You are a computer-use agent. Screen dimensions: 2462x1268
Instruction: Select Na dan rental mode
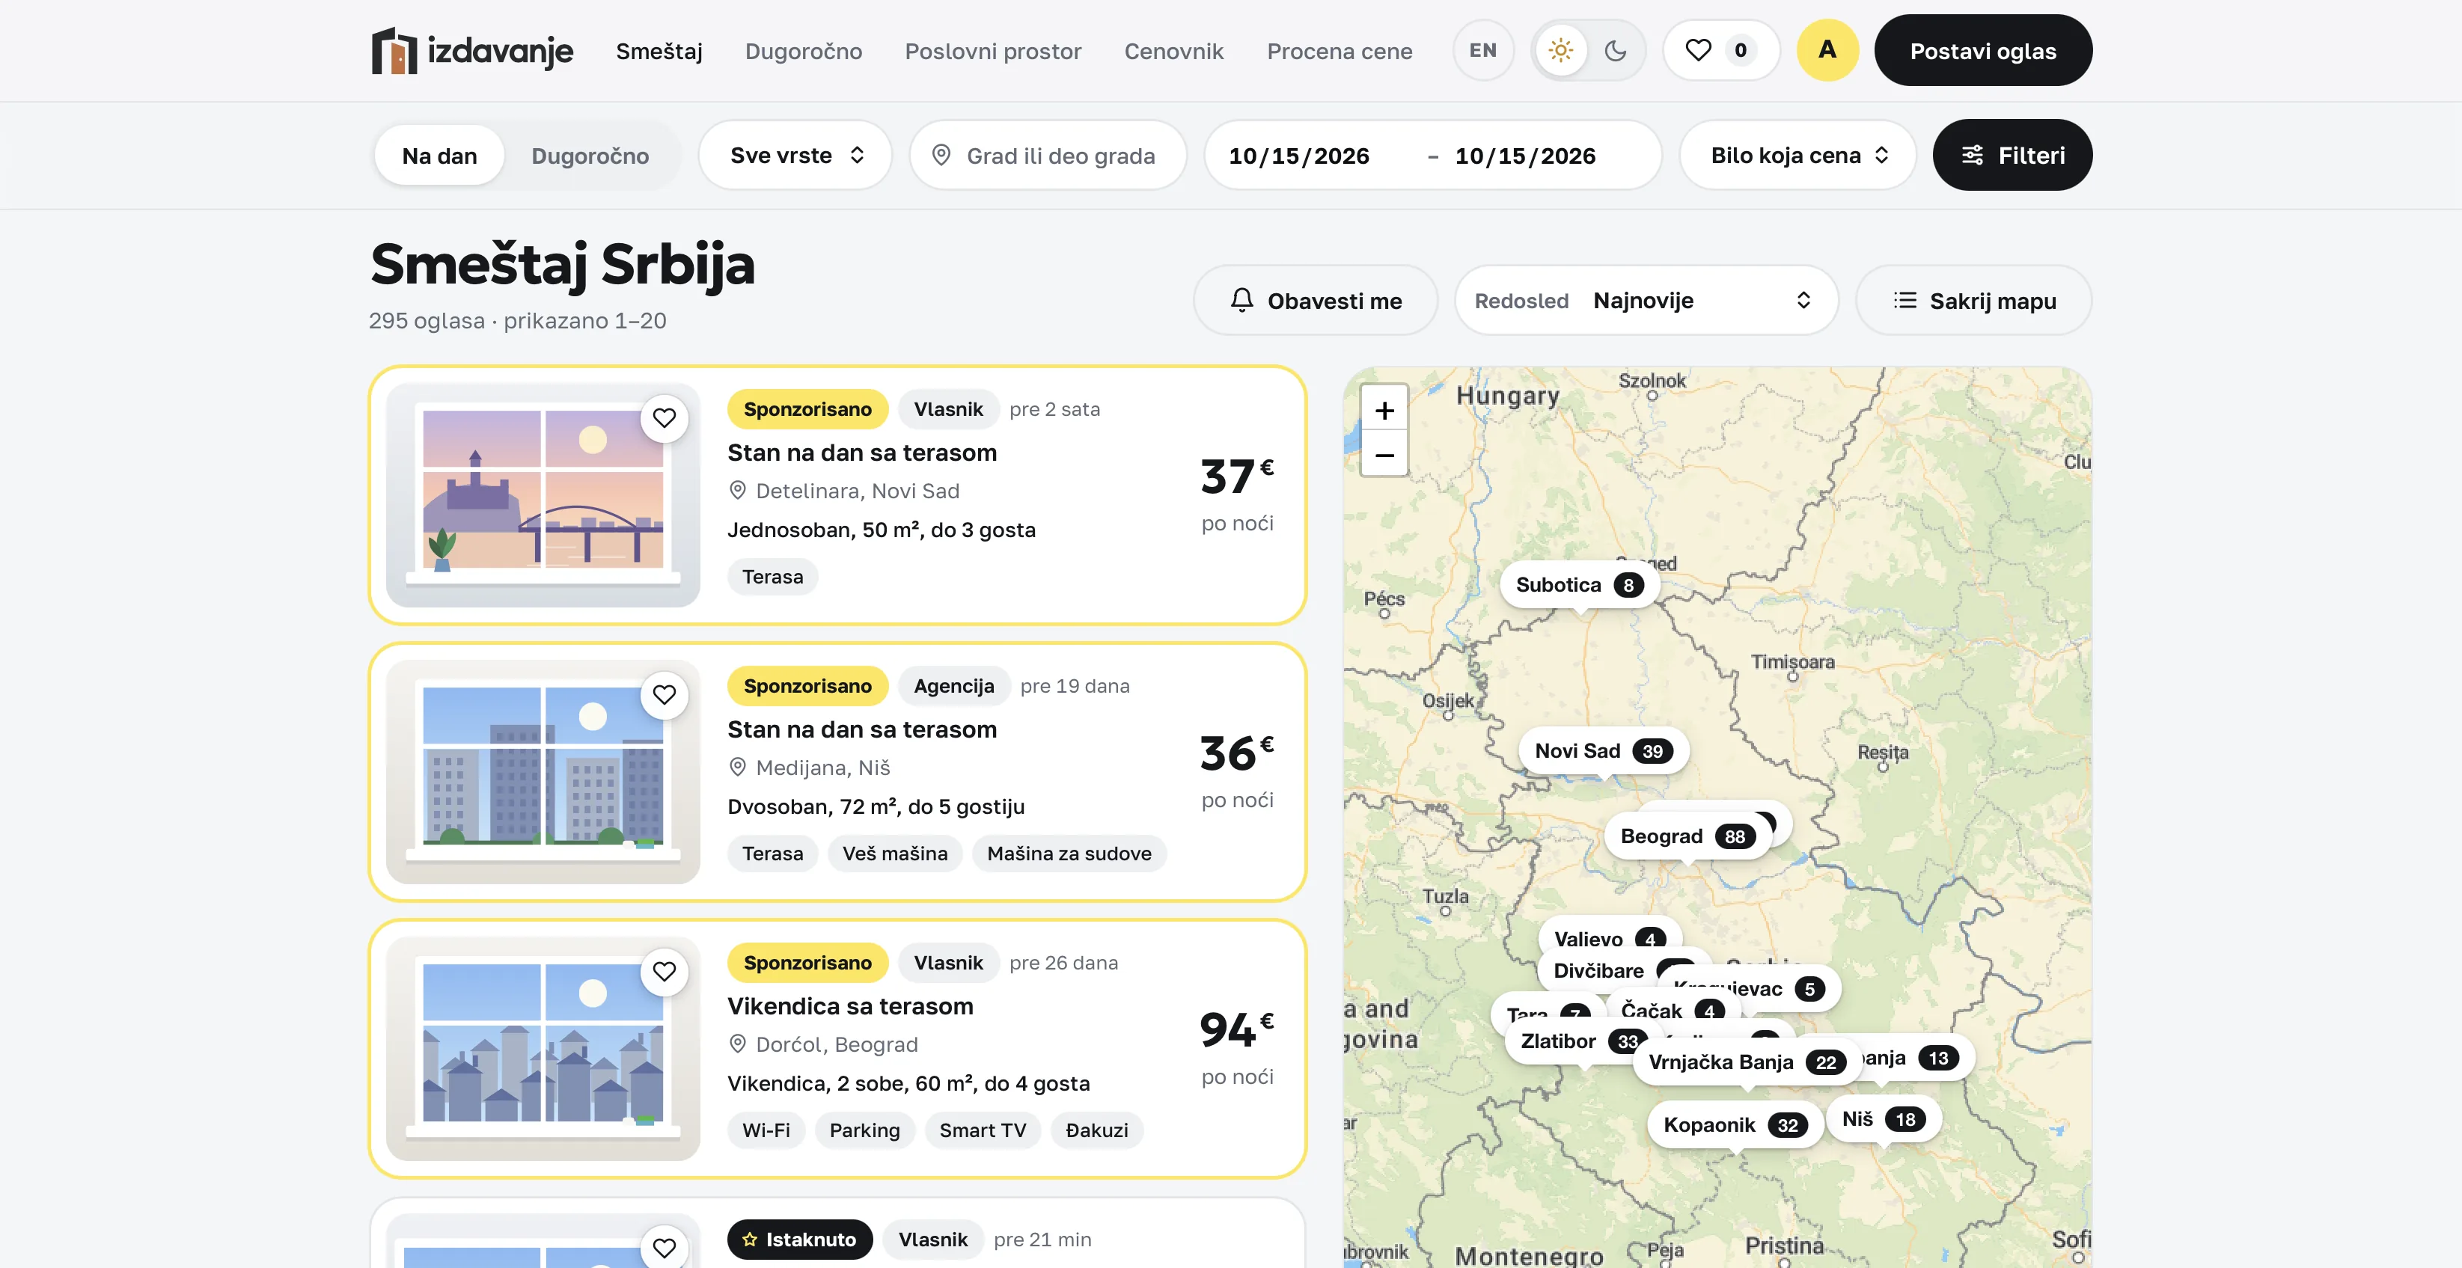pyautogui.click(x=440, y=155)
